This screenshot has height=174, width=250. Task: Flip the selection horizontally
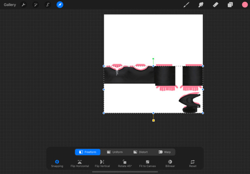(x=80, y=163)
